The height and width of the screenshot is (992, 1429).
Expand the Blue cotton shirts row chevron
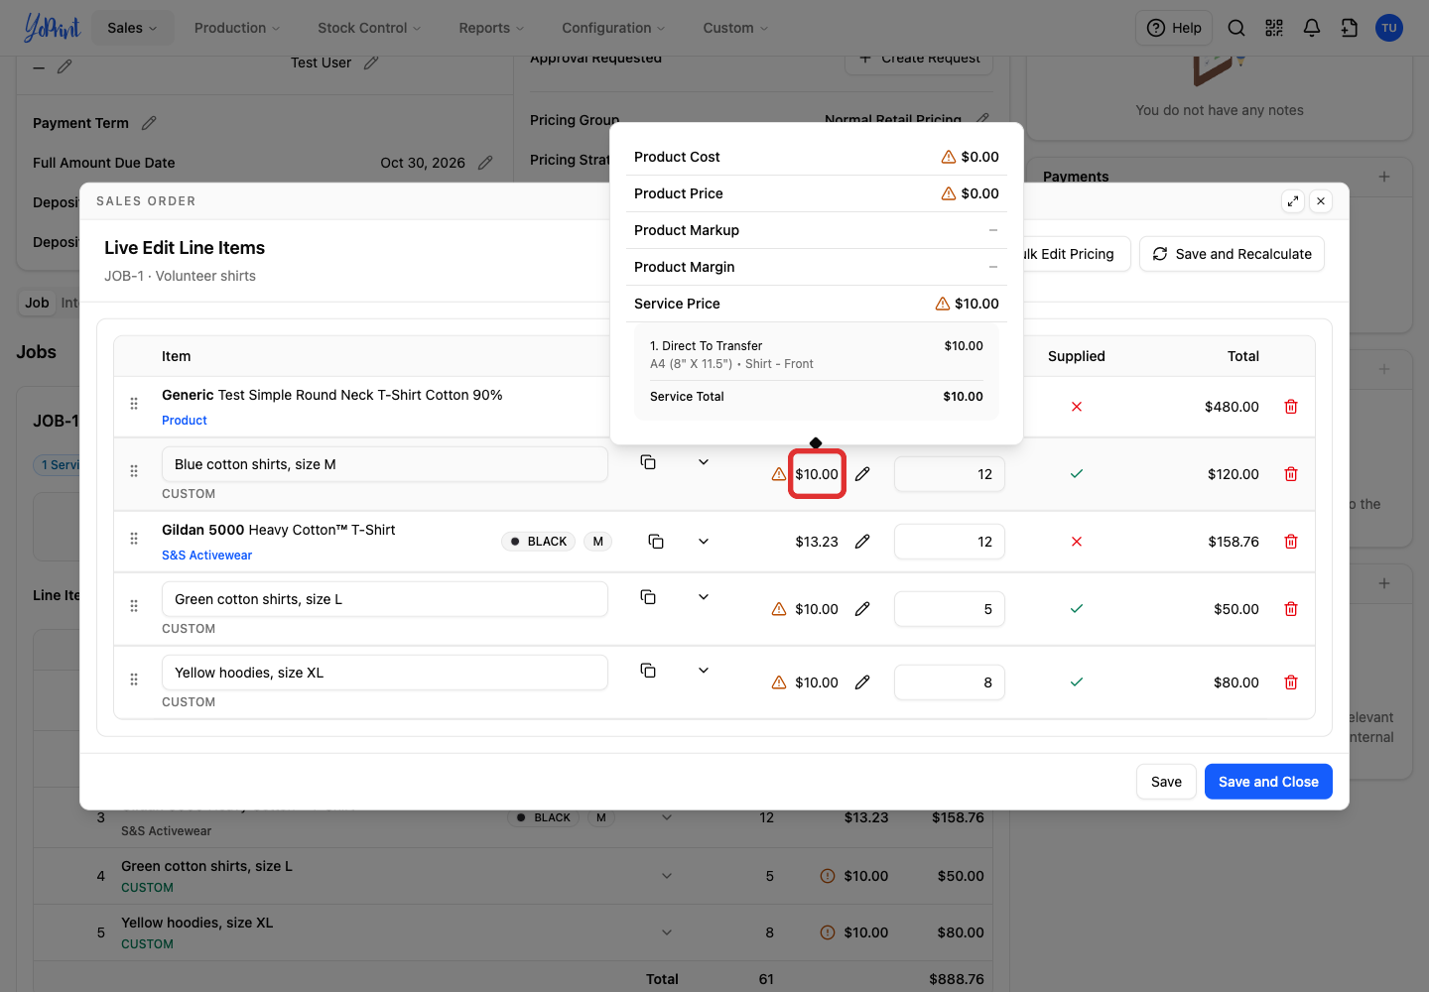(704, 462)
